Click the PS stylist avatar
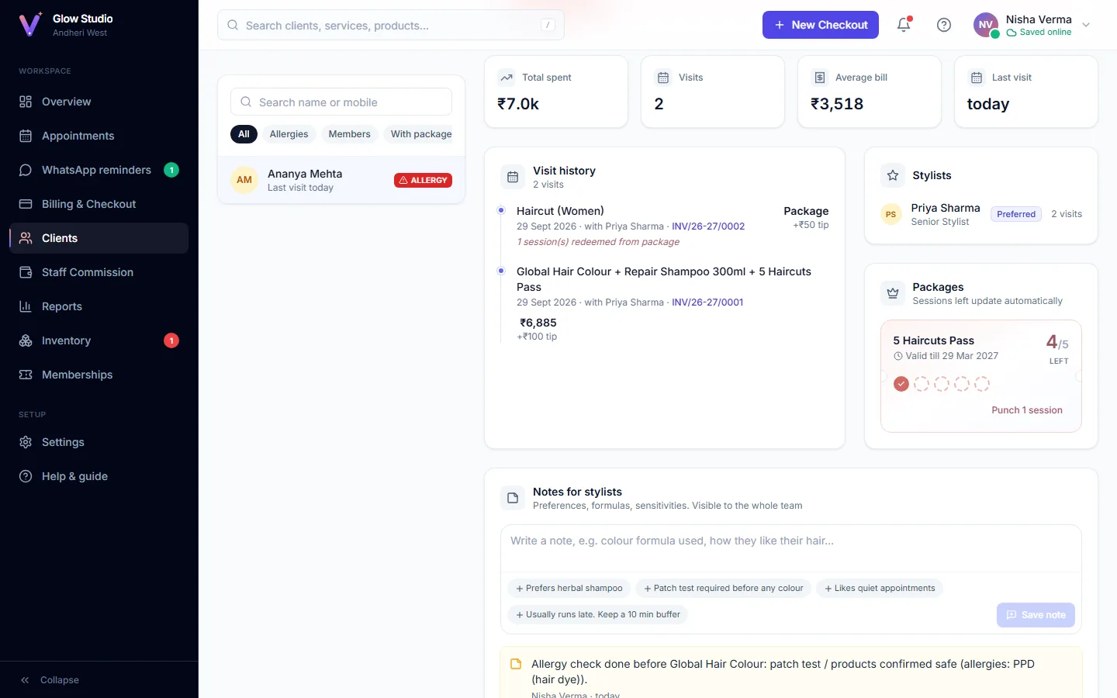 [x=891, y=214]
